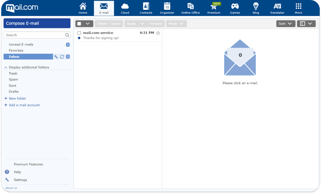Open the Reply dropdown arrow
Screen dimensions: 321x194
pyautogui.click(x=142, y=24)
